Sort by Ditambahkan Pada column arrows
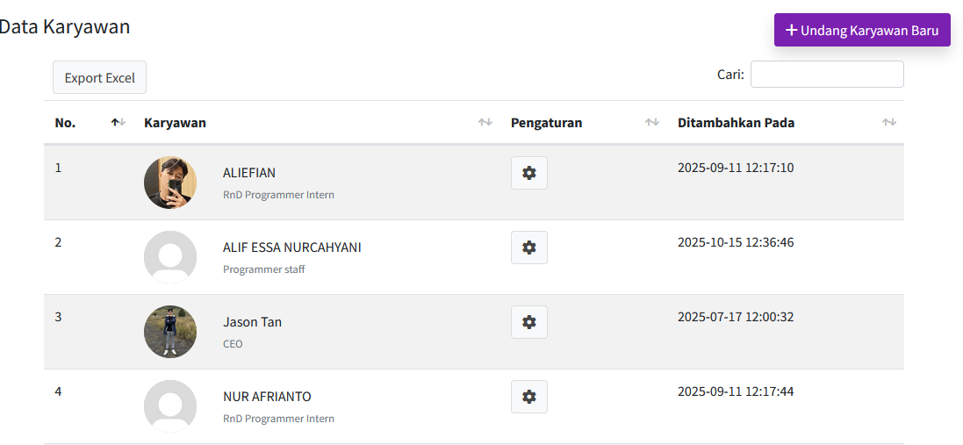Screen dimensions: 963x445 [x=888, y=122]
